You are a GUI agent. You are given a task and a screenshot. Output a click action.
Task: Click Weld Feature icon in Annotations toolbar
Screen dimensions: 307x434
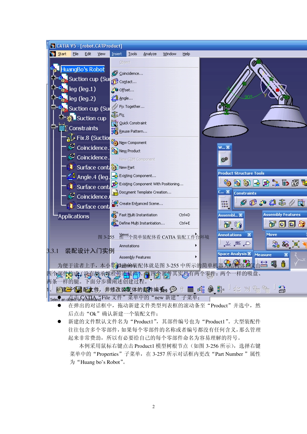(228, 243)
